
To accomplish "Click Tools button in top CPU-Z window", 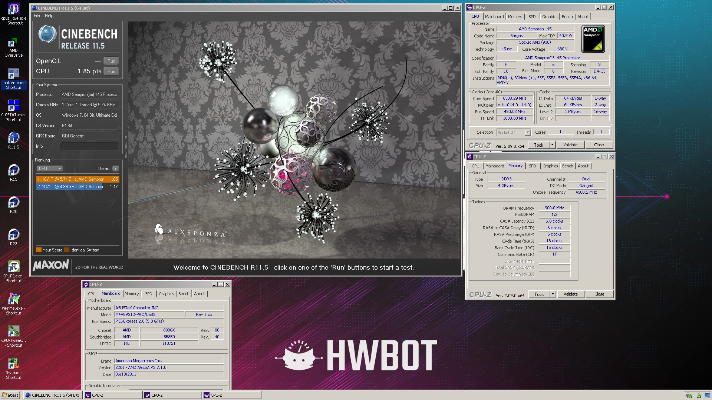I will pos(539,145).
